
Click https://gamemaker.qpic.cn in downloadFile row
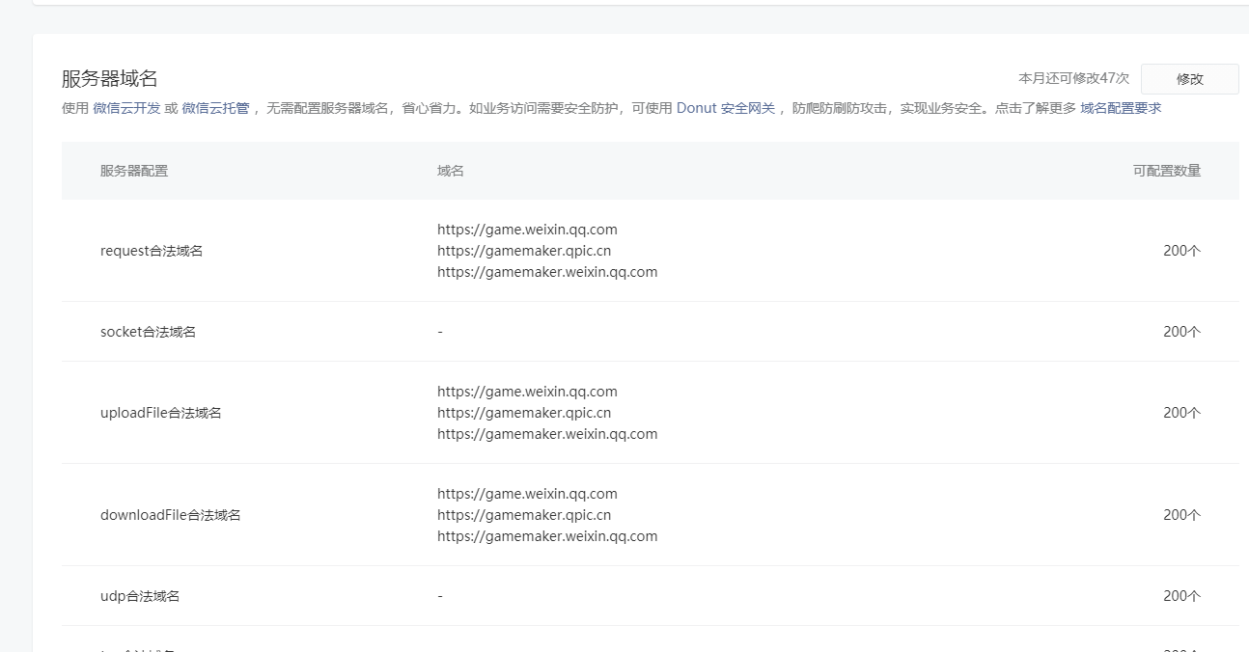coord(524,515)
